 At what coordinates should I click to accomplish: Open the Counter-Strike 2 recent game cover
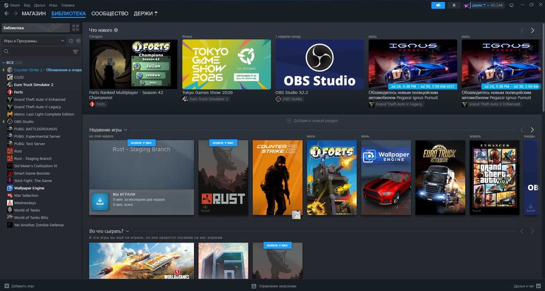[277, 177]
